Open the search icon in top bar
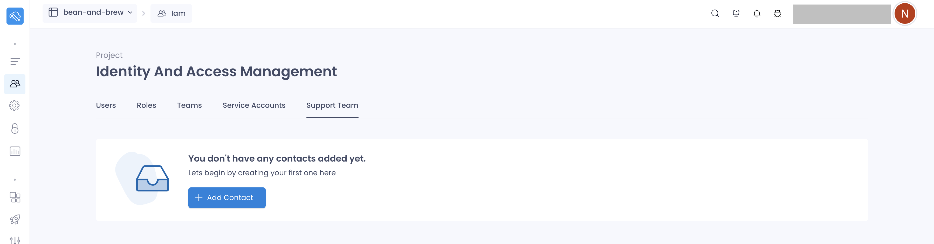934x244 pixels. [x=715, y=14]
